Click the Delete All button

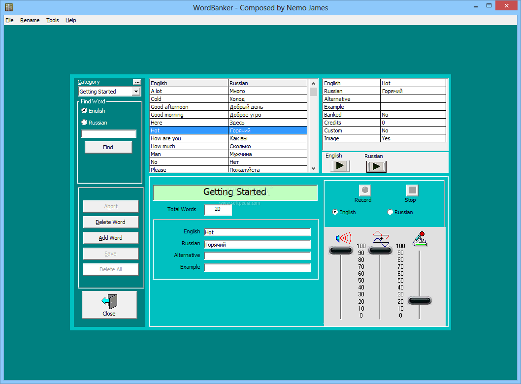[111, 269]
